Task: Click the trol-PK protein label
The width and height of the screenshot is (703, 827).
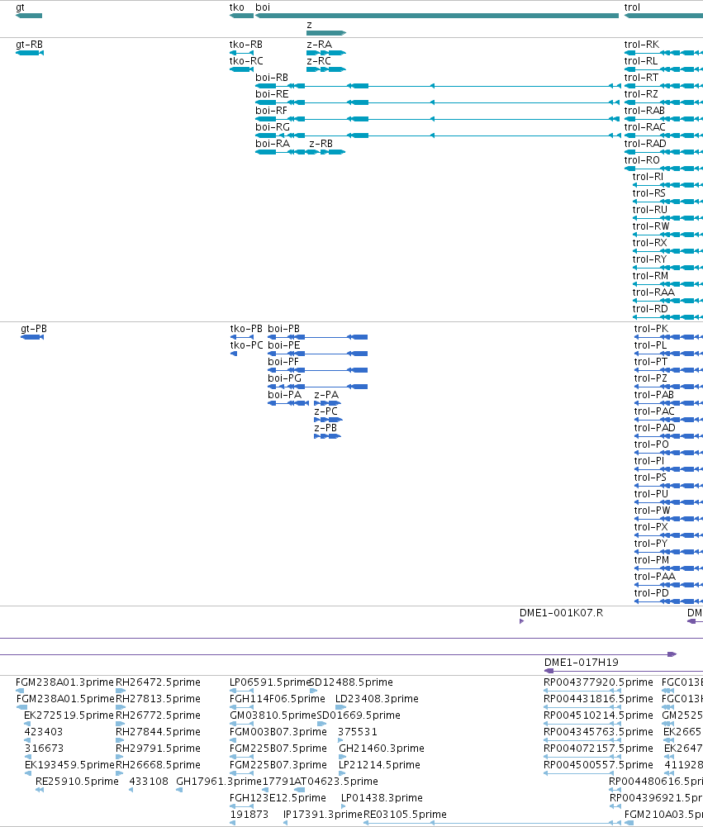Action: point(651,329)
